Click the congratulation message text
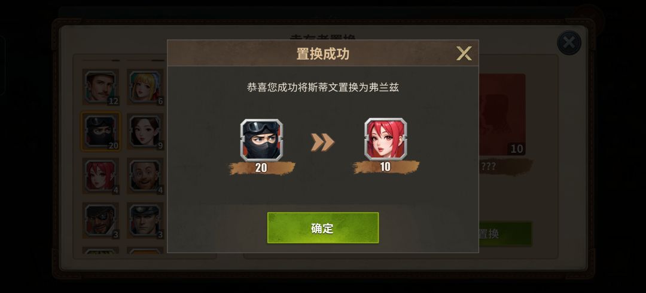This screenshot has width=646, height=293. click(x=323, y=88)
